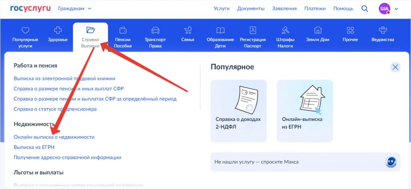Open the Земля Дом house icon

coord(317,30)
